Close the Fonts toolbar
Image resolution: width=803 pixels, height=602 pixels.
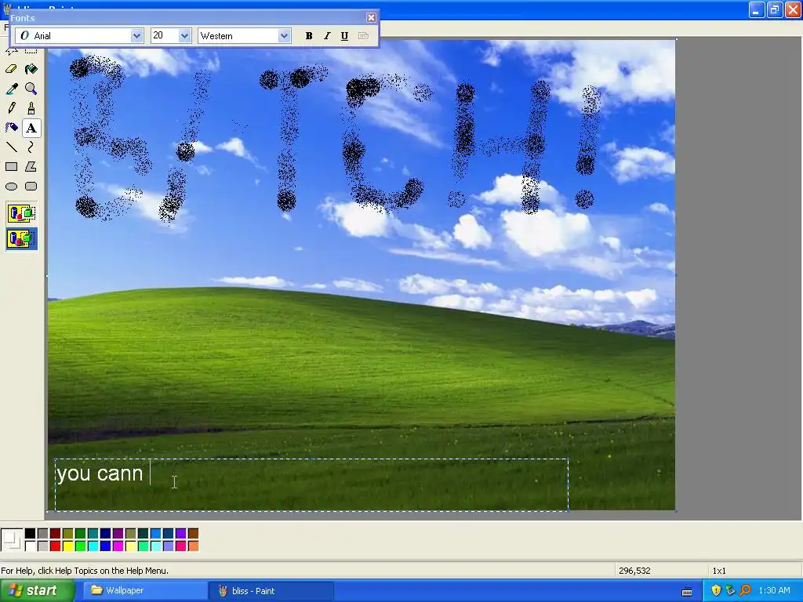point(371,18)
